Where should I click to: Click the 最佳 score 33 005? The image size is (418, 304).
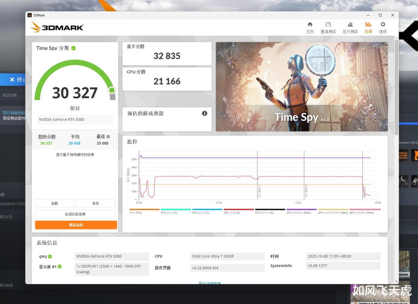click(x=102, y=143)
